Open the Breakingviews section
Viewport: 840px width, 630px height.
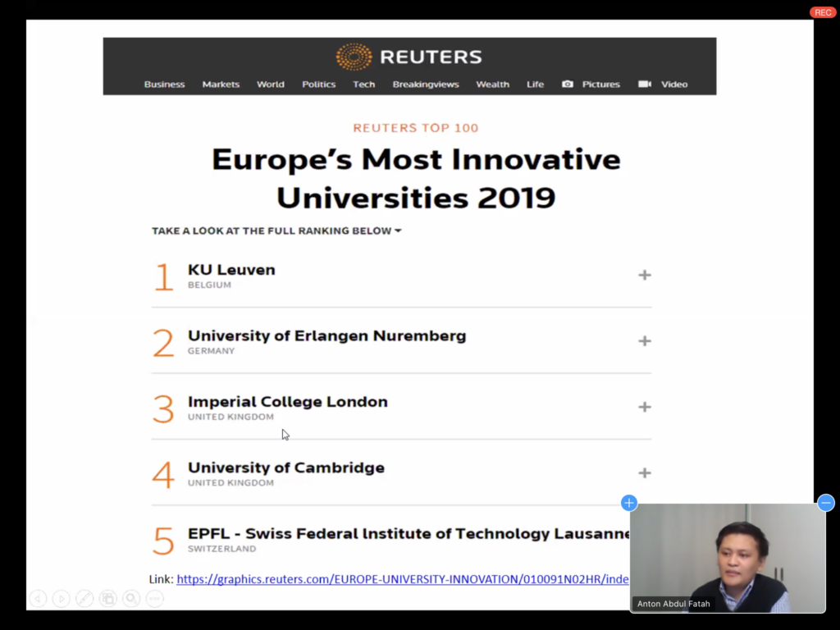pyautogui.click(x=426, y=84)
